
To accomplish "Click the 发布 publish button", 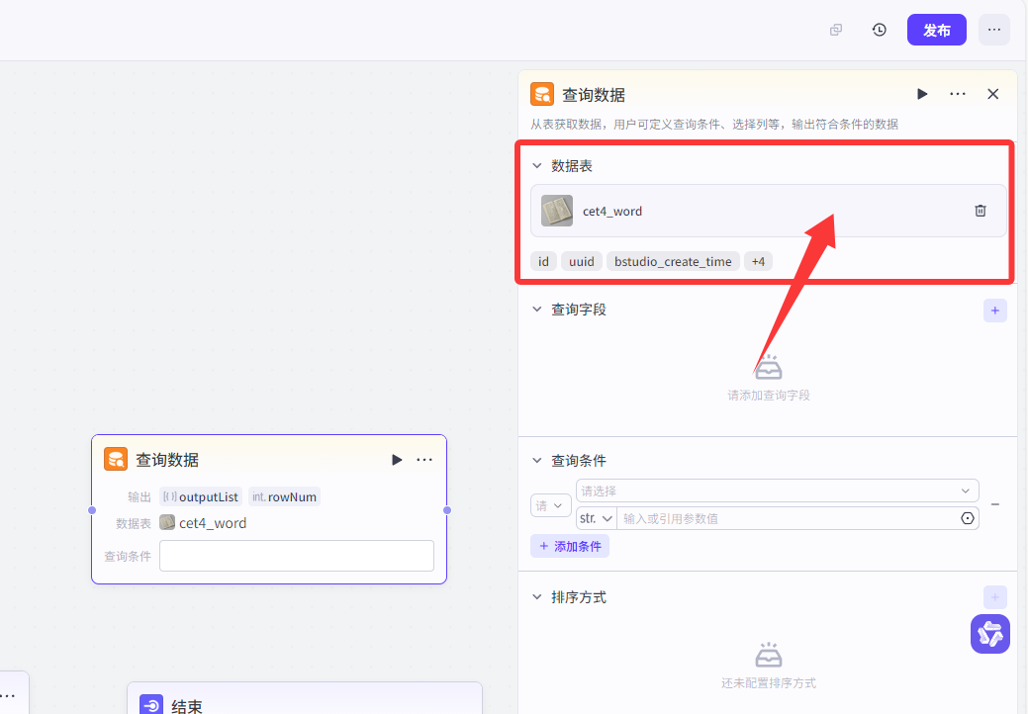I will point(936,30).
